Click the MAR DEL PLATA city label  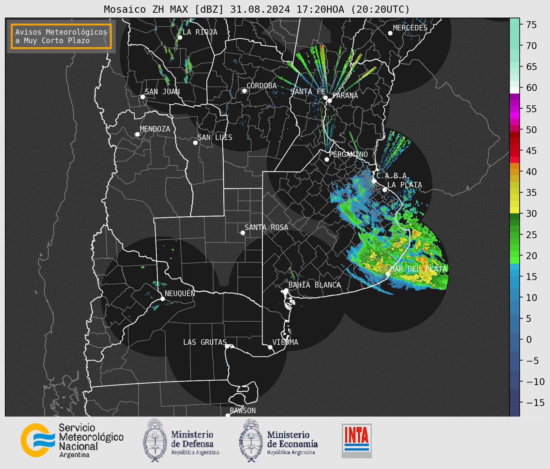click(418, 269)
